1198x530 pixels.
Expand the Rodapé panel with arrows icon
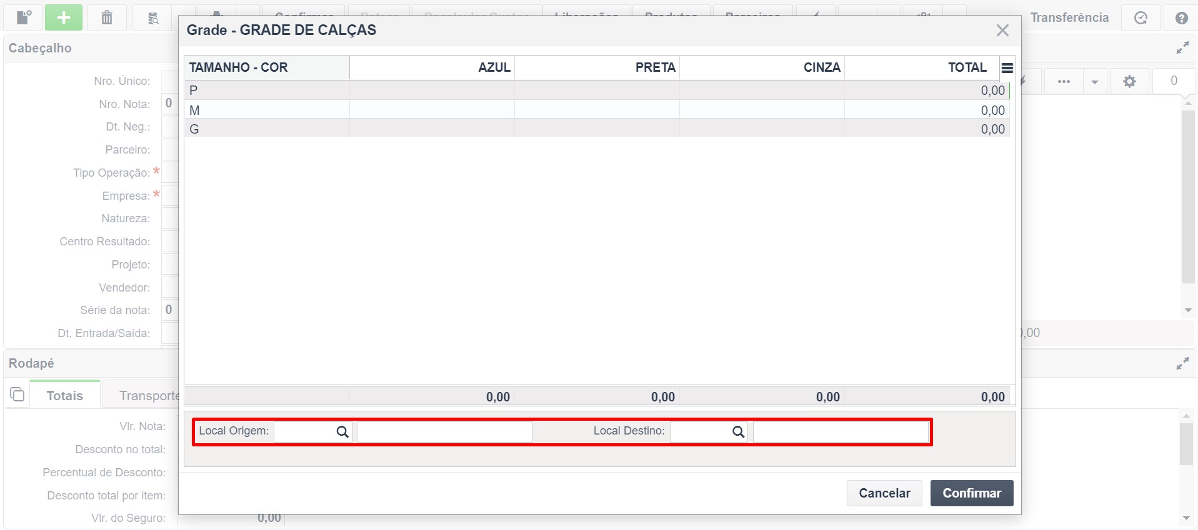1182,363
